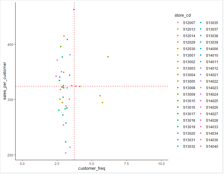Select the S12013 legend label
The width and height of the screenshot is (224, 174).
(x=189, y=29)
